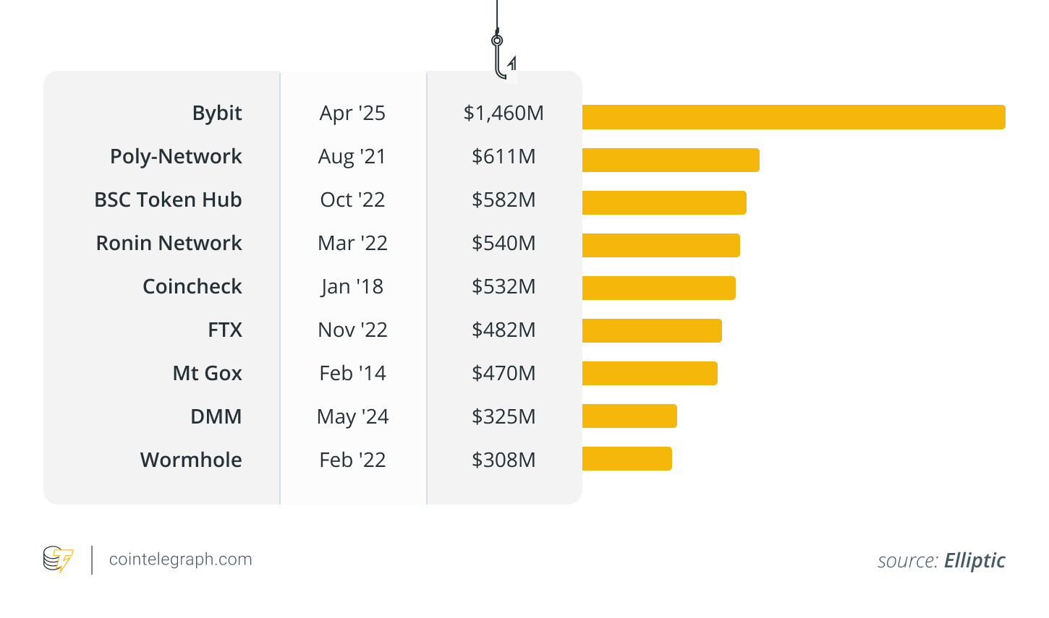Click the Elliptic source credit

[974, 561]
